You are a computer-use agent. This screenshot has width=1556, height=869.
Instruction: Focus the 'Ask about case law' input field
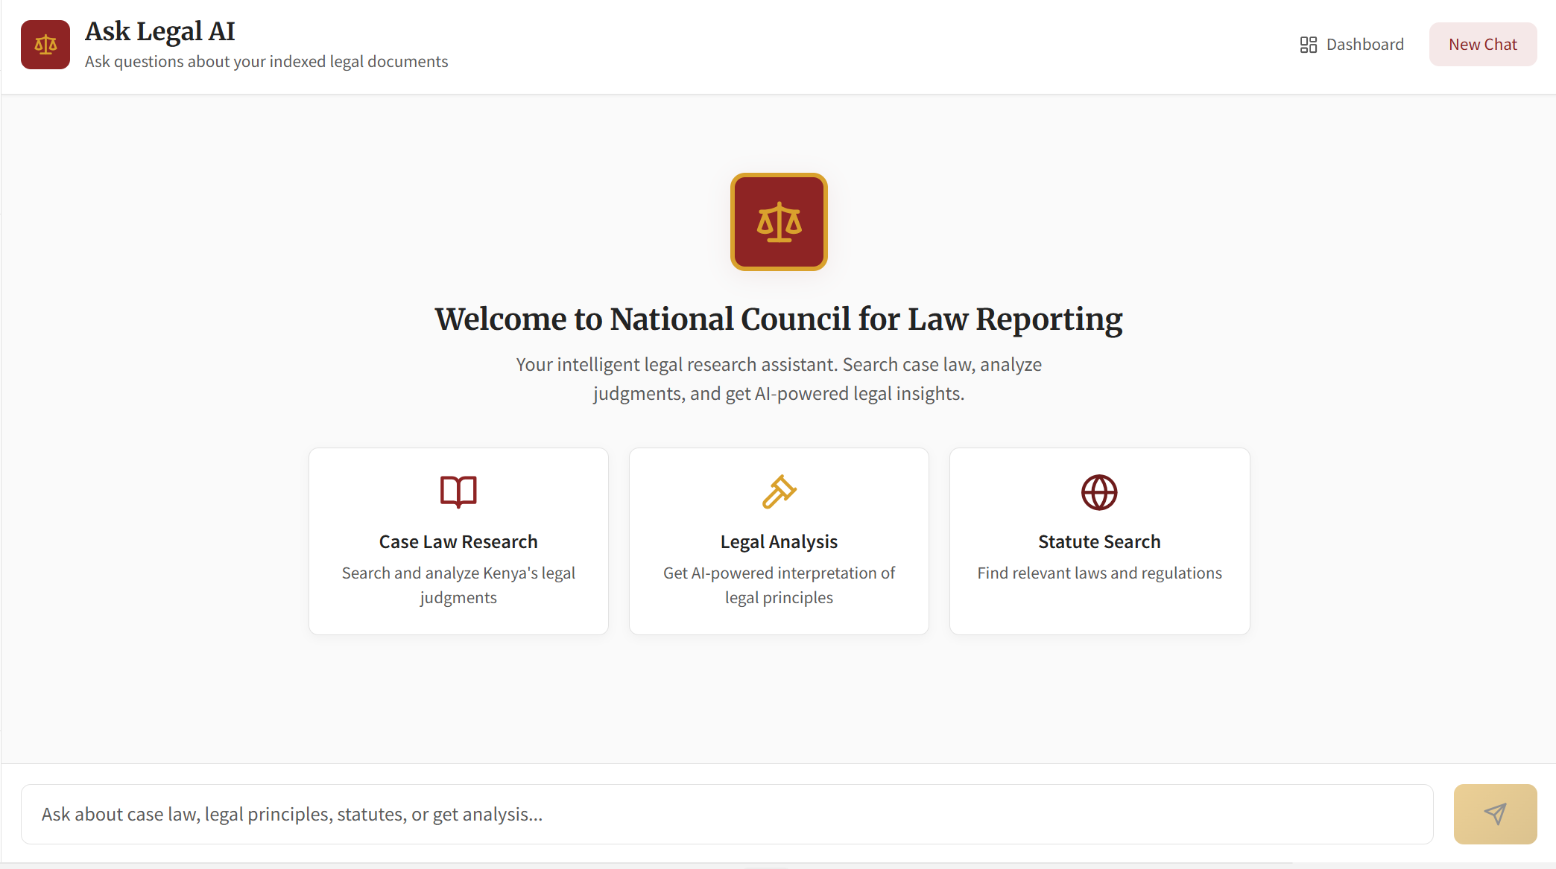click(x=727, y=814)
